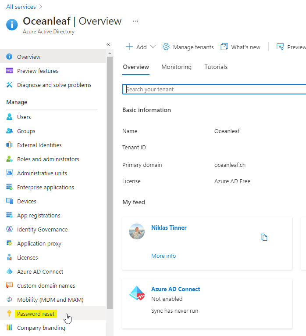Screen dimensions: 306x336
Task: Click the Preview features toolbar icon
Action: point(280,47)
